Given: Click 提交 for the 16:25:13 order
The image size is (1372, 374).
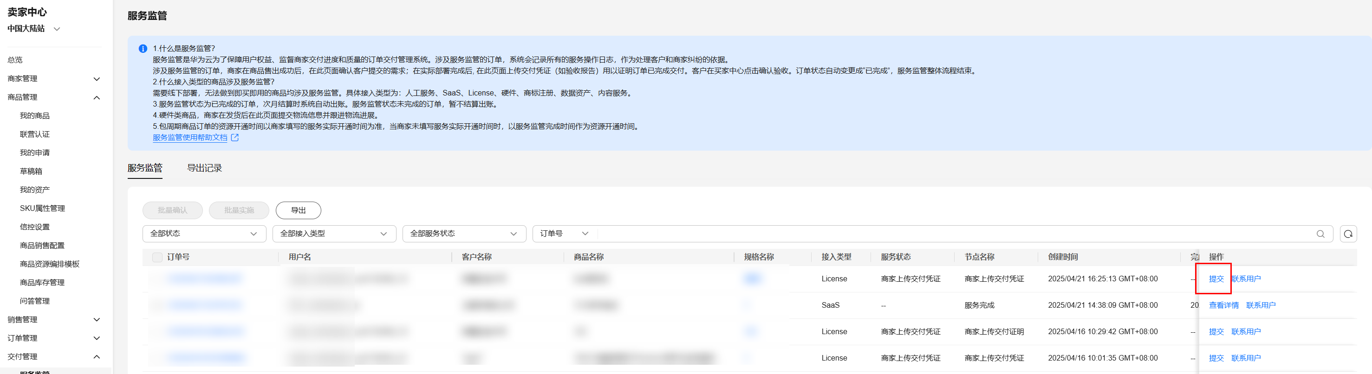Looking at the screenshot, I should (1216, 279).
